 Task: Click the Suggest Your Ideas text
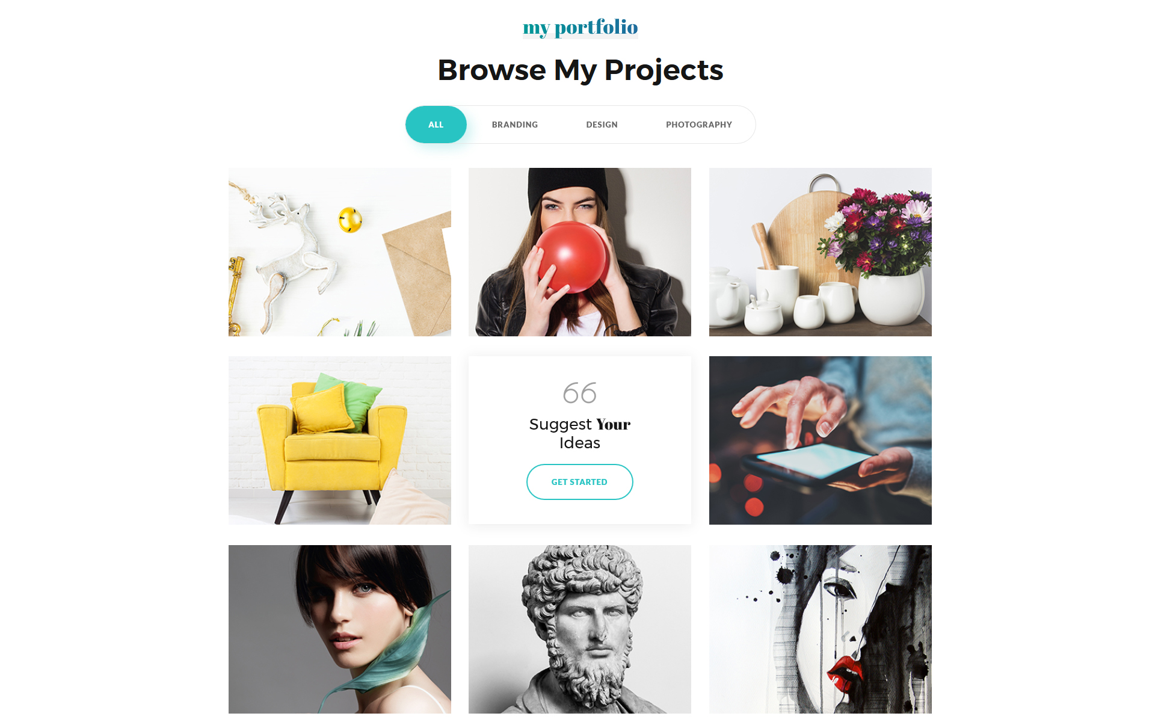coord(579,433)
